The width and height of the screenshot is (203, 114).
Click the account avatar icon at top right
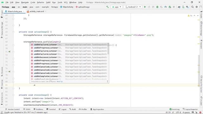point(201,7)
